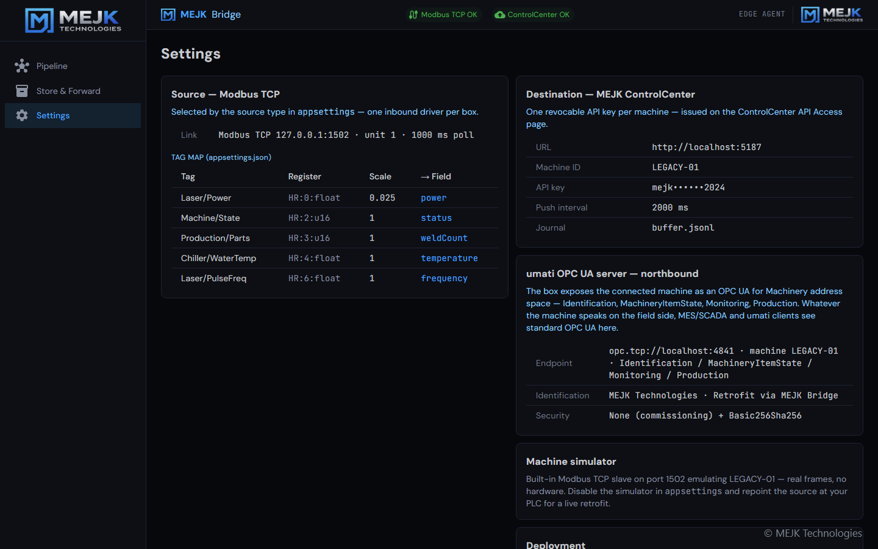Click the frequency field mapping
This screenshot has height=549, width=878.
(444, 278)
